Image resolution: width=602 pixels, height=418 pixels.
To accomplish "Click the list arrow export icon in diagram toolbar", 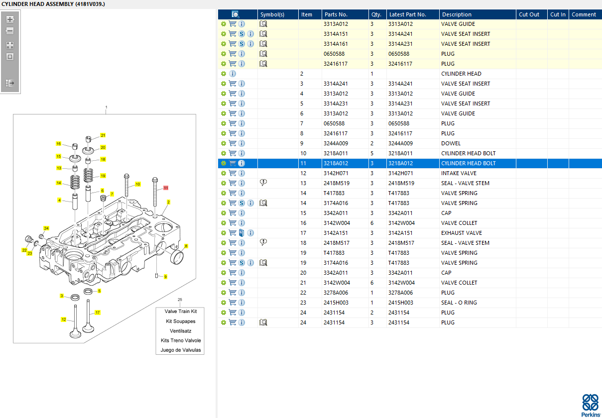I will click(10, 83).
